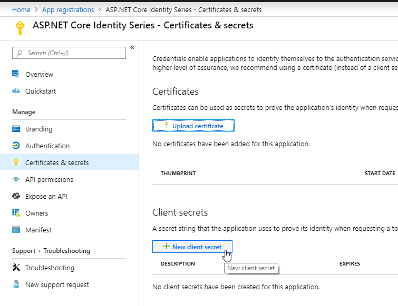This screenshot has height=306, width=398.
Task: Click the API permissions icon
Action: tap(16, 179)
